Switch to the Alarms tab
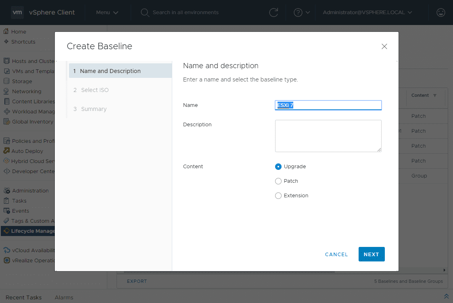 [64, 297]
